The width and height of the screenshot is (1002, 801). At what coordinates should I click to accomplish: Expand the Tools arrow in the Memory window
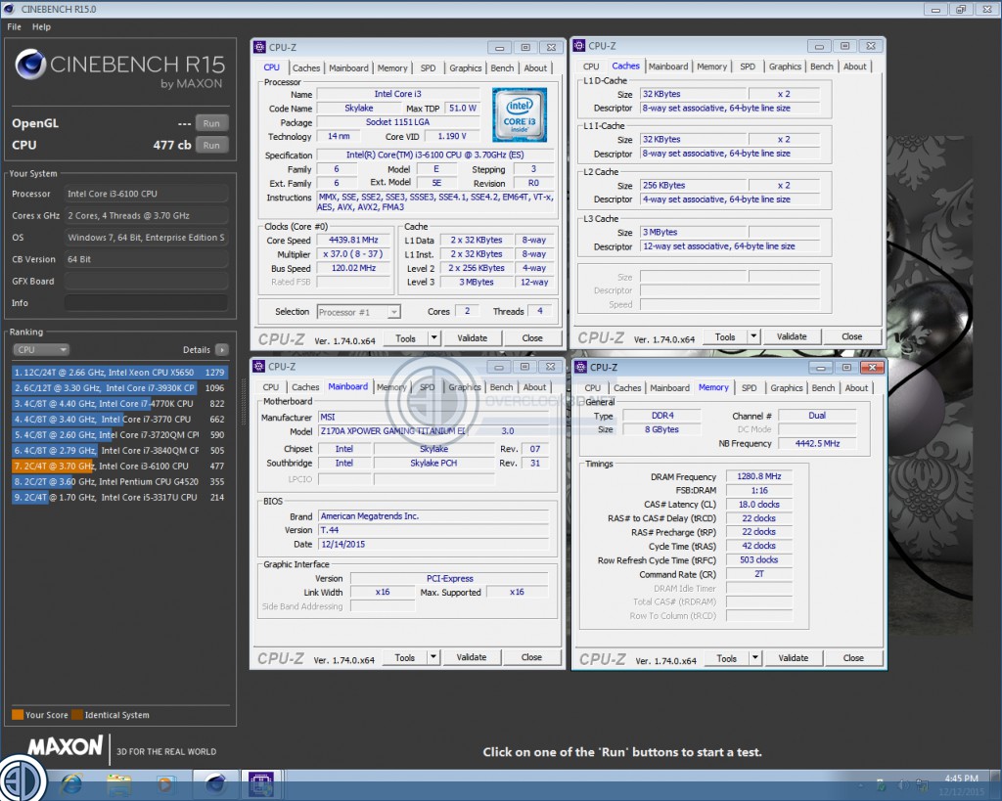click(x=754, y=658)
